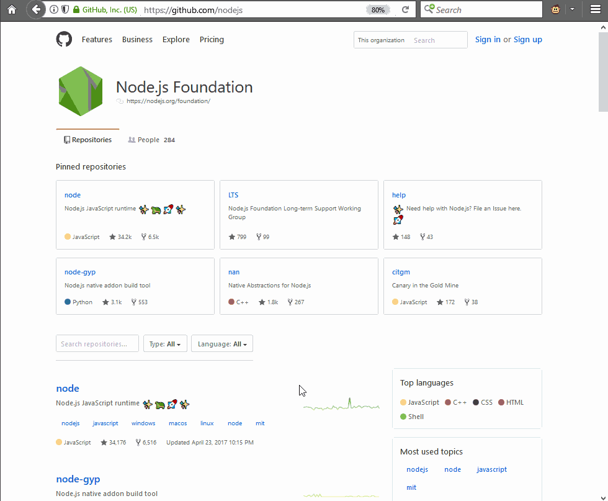Select the Repositories tab
This screenshot has width=608, height=501.
click(x=87, y=140)
